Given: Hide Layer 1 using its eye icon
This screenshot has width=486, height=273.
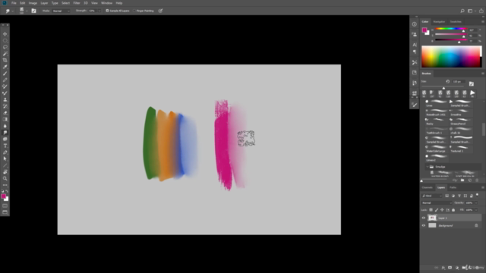Looking at the screenshot, I should tap(424, 218).
